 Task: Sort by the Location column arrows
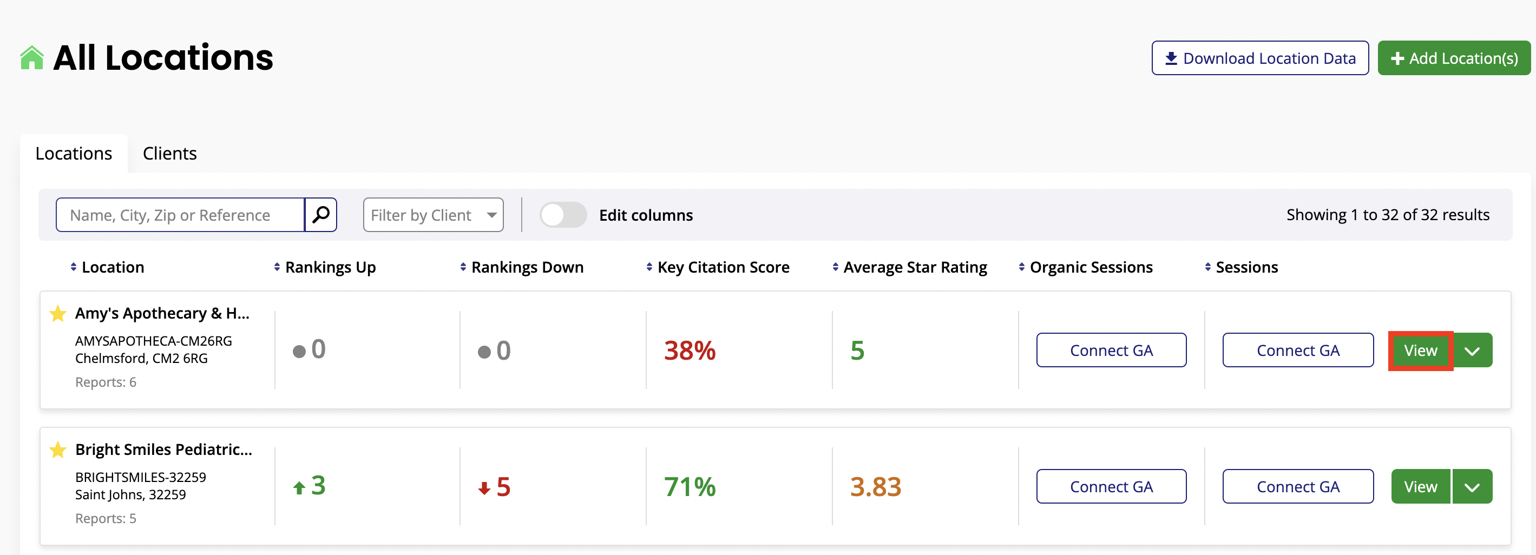(74, 267)
